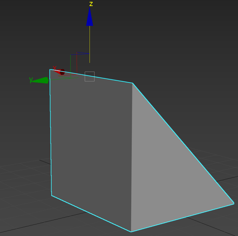The image size is (238, 236).
Task: Click the red X-axis arrow cone
Action: [x=60, y=72]
